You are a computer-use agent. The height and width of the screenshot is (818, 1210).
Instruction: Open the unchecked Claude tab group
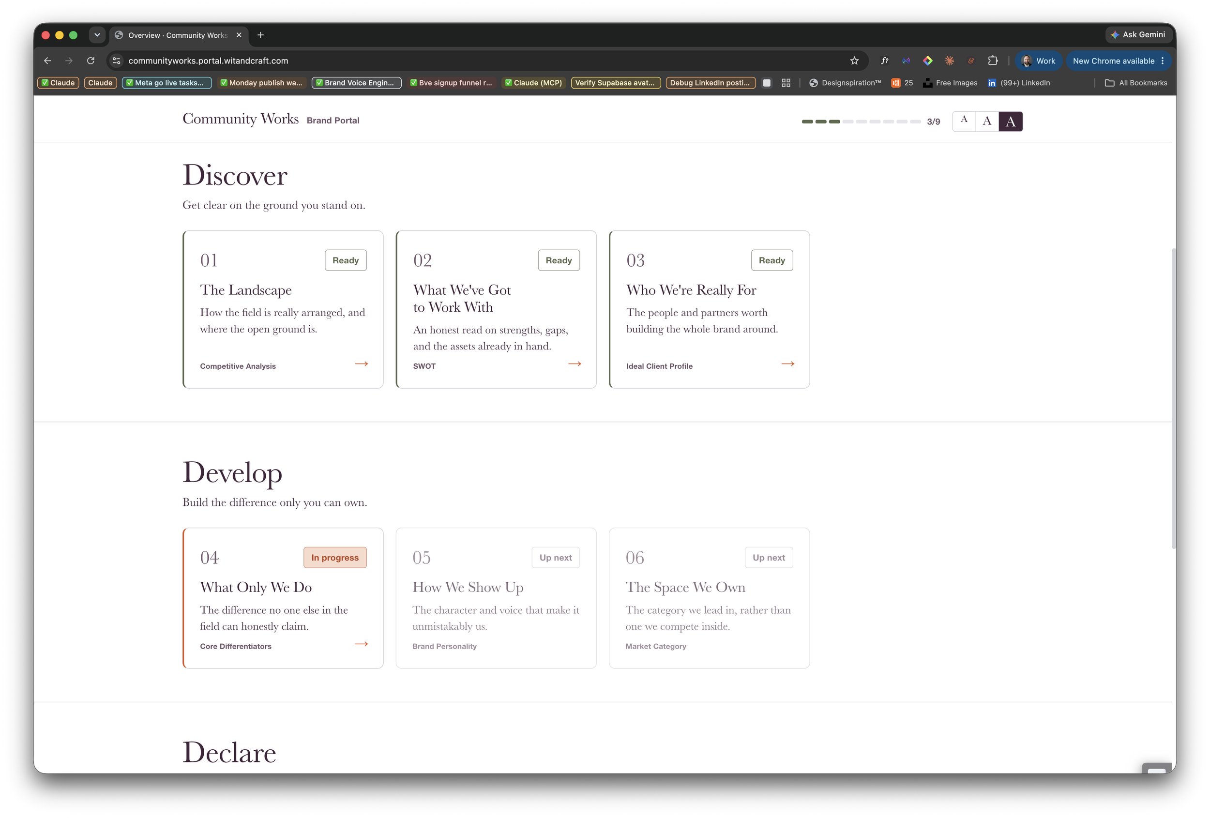(x=100, y=83)
